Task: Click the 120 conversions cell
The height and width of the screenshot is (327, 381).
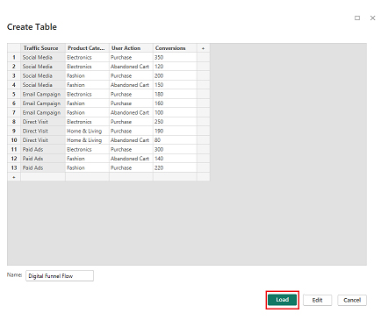Action: (x=175, y=67)
